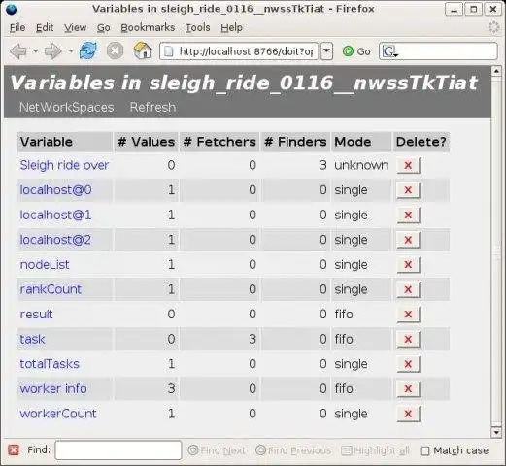Toggle the Match case checkbox

[424, 450]
